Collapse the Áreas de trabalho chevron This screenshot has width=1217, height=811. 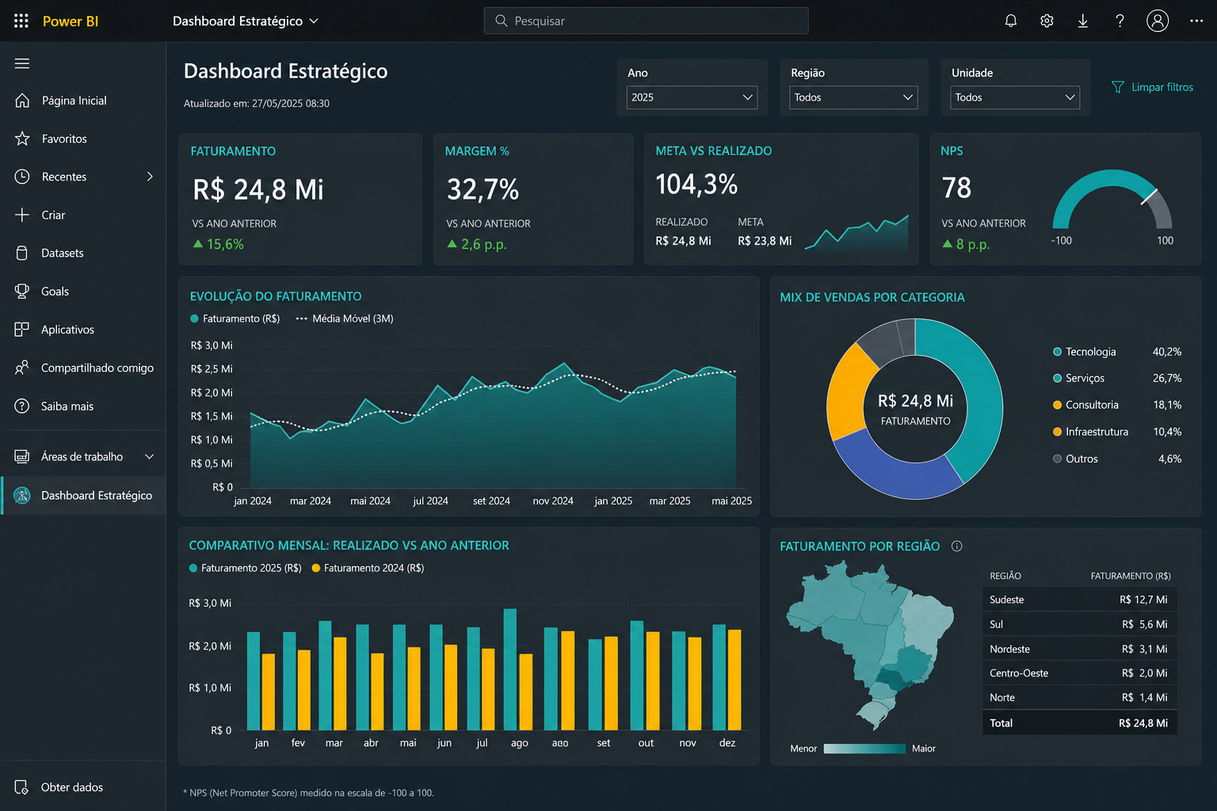point(149,457)
